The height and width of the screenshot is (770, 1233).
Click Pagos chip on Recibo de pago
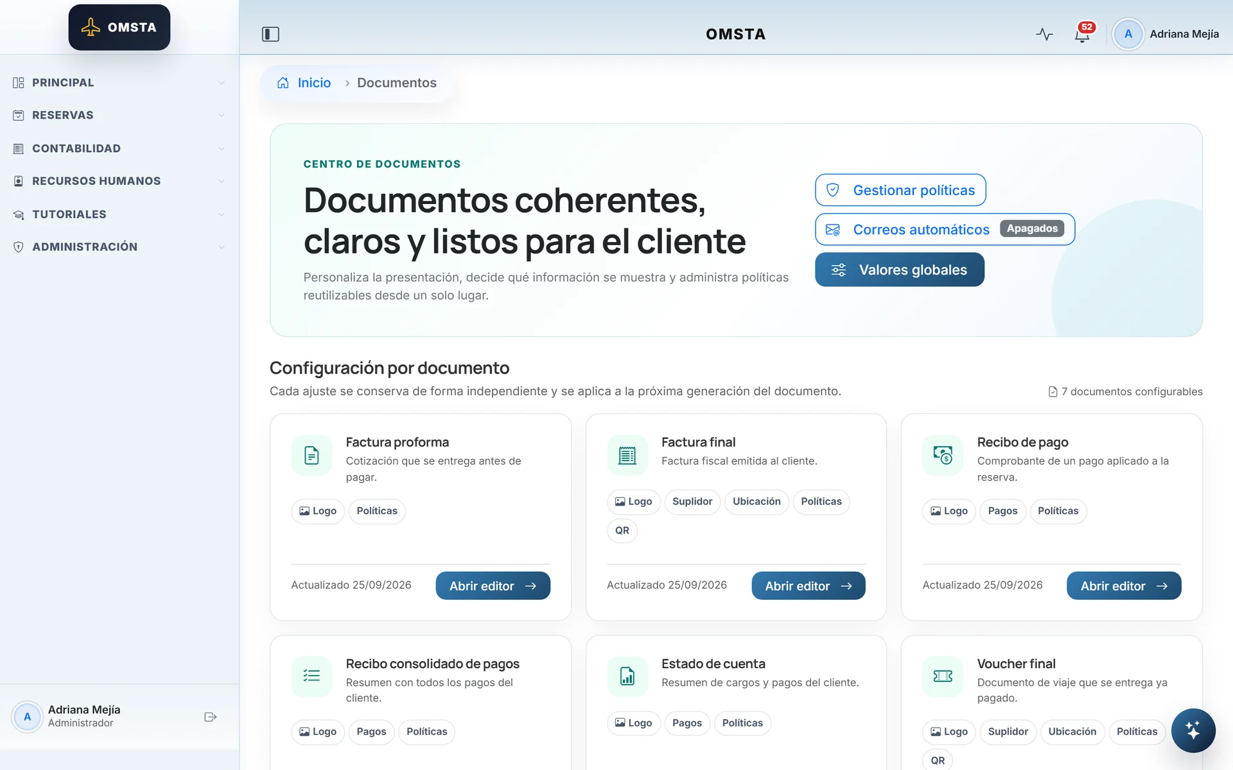pyautogui.click(x=1002, y=511)
